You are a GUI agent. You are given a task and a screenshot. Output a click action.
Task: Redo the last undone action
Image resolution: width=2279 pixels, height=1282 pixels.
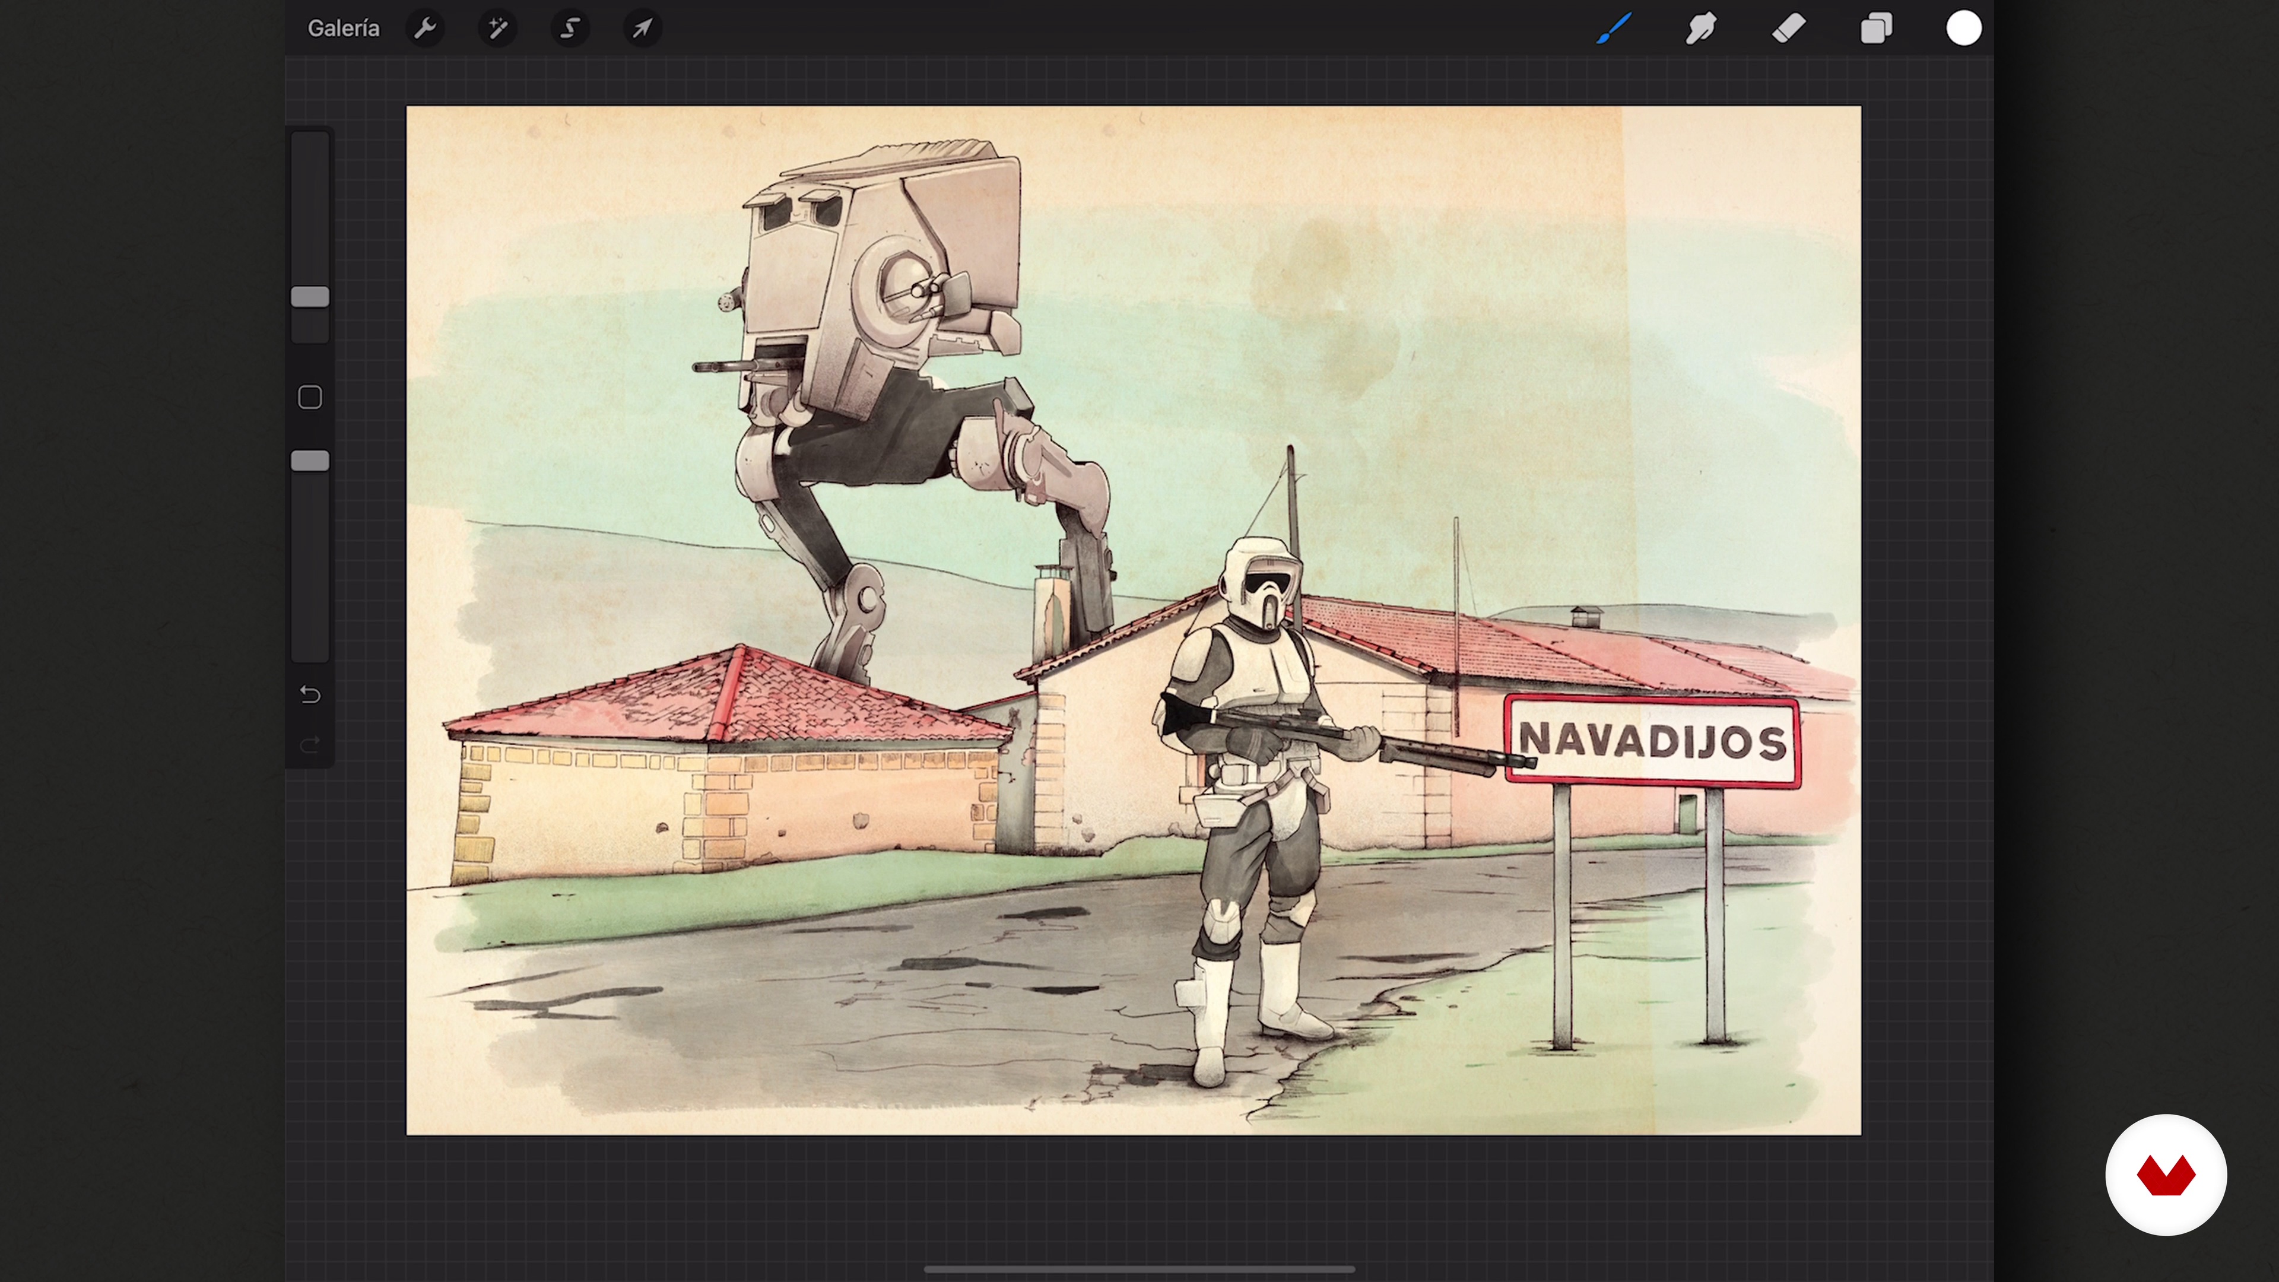tap(310, 745)
